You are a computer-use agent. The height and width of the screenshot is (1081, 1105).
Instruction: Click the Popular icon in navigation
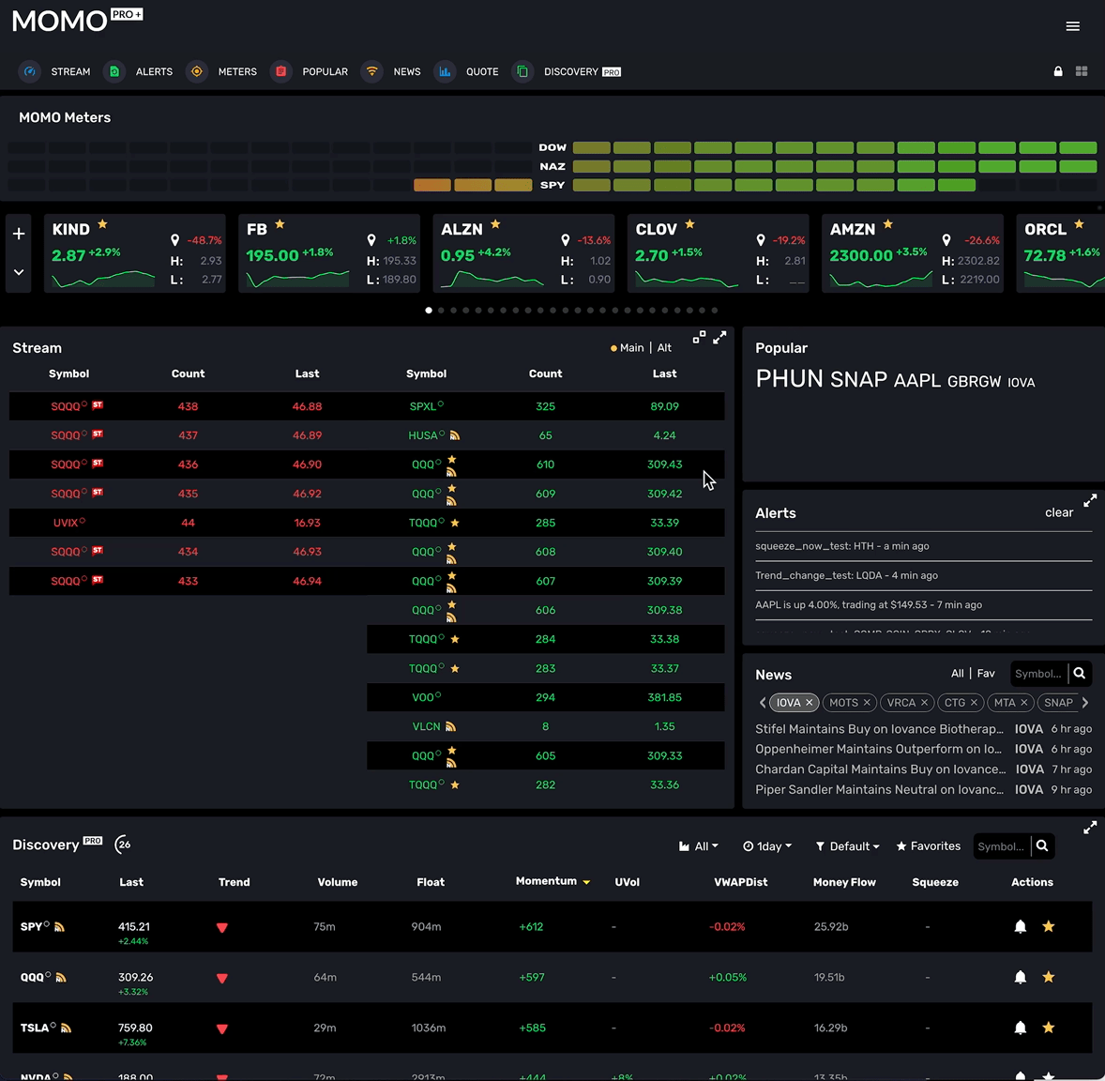280,71
